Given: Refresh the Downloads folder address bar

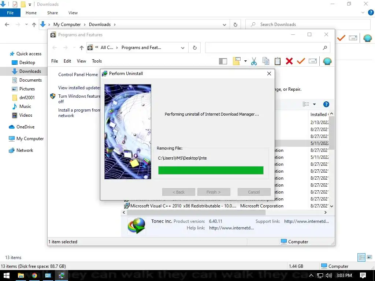Looking at the screenshot, I should [235, 25].
